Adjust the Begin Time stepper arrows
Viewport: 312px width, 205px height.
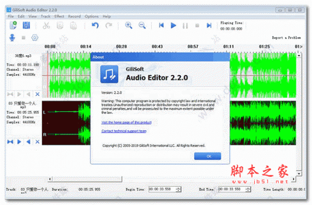(178, 189)
